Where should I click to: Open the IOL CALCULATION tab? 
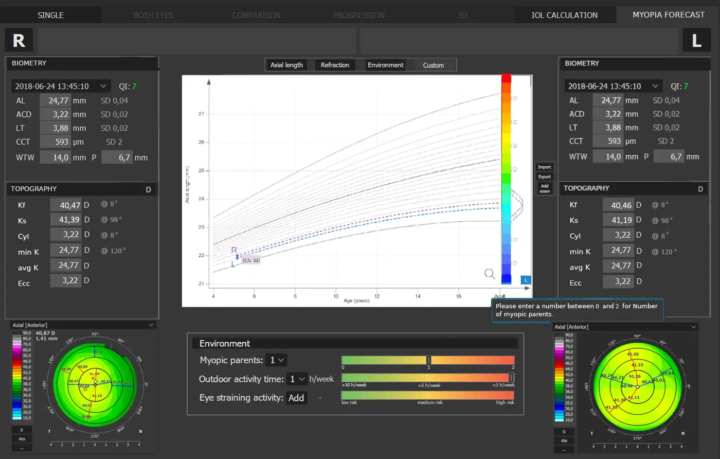pyautogui.click(x=564, y=15)
